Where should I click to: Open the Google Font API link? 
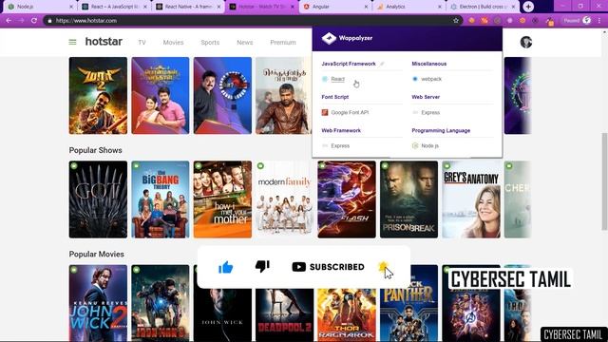click(350, 112)
